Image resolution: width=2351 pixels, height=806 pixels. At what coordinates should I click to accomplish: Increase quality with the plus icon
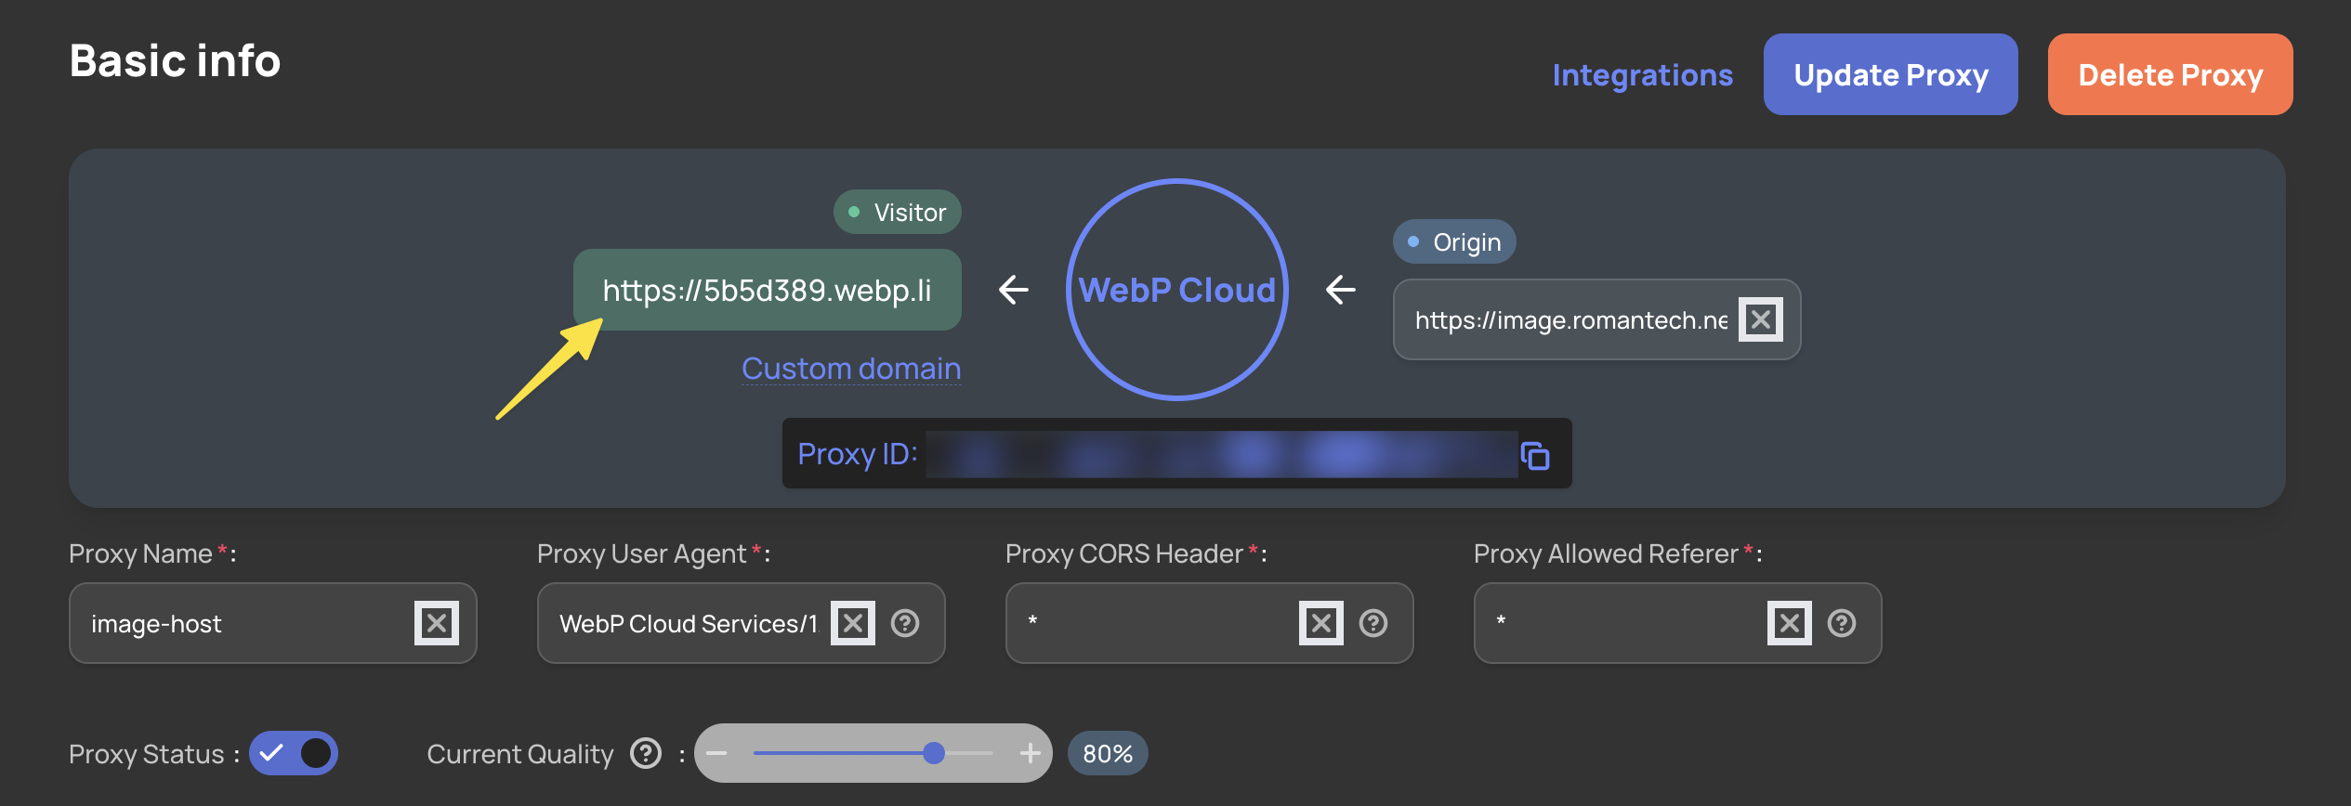[x=1030, y=753]
